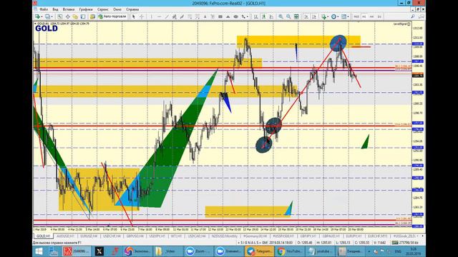Switch to the GBPUSD,H4 chart tab

coord(135,236)
